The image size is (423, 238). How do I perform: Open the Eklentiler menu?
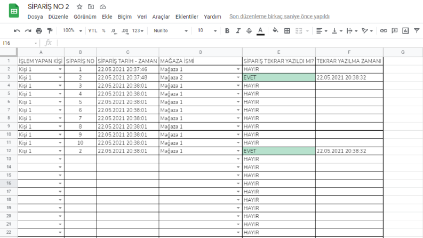pos(187,17)
